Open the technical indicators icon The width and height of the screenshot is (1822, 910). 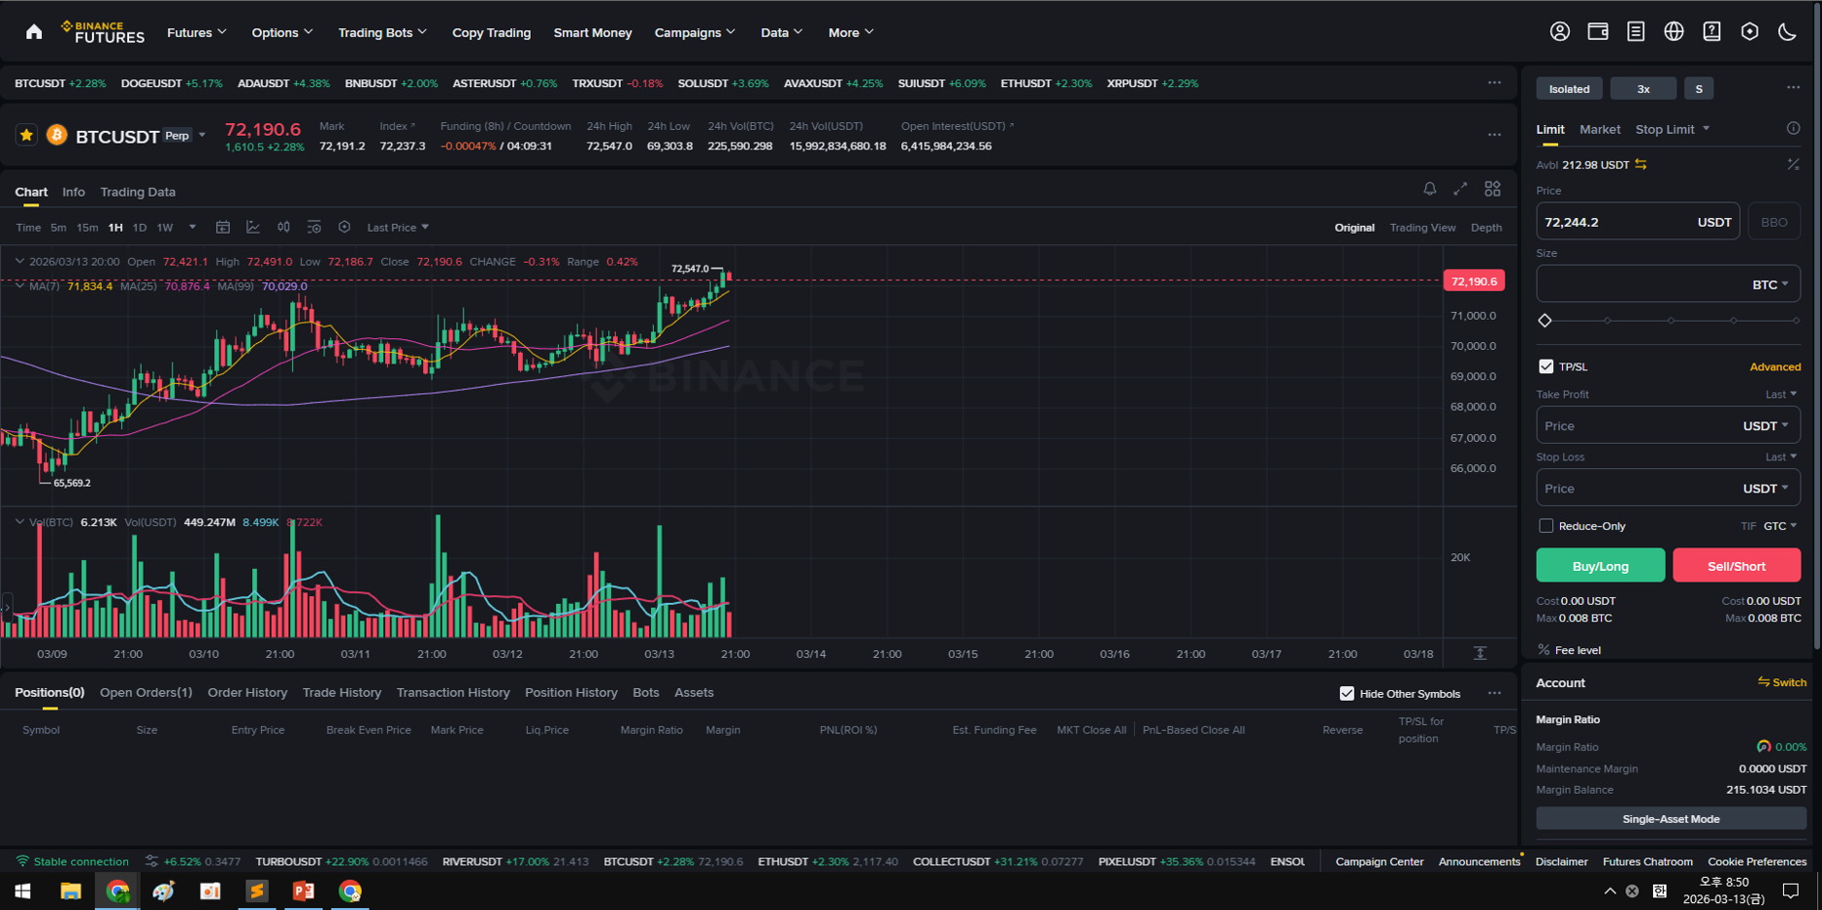[314, 227]
